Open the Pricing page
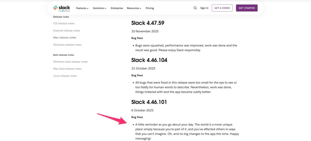Image resolution: width=311 pixels, height=141 pixels. click(150, 8)
